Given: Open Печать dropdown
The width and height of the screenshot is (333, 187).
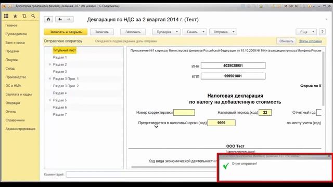Looking at the screenshot, I should tap(195, 32).
